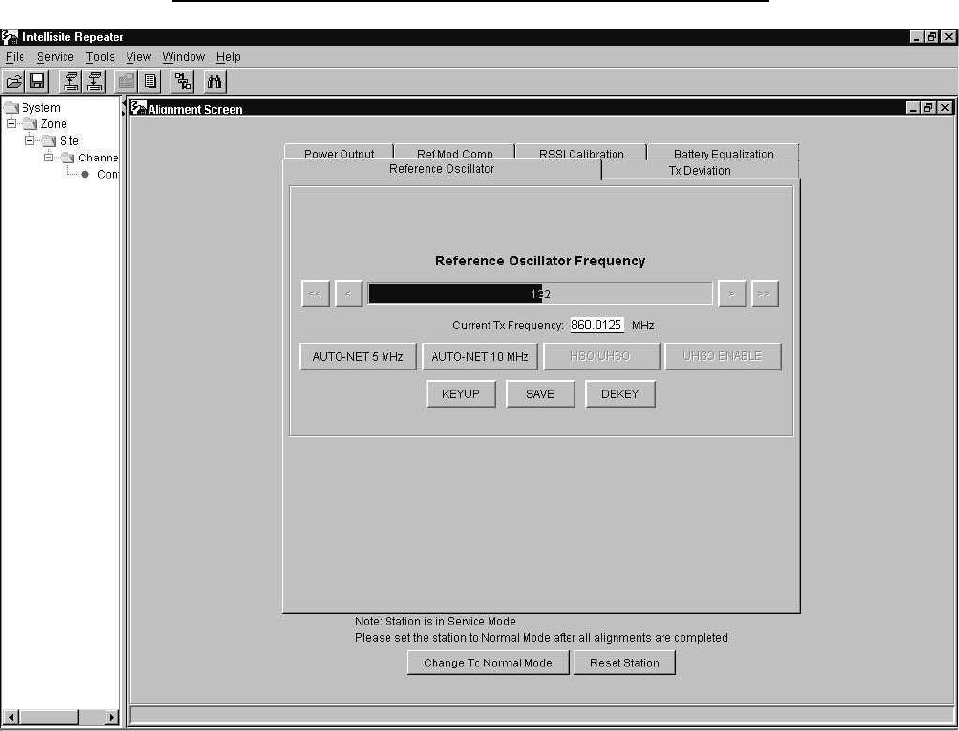Switch to the Tx Deviation tab
This screenshot has height=731, width=959.
(700, 170)
